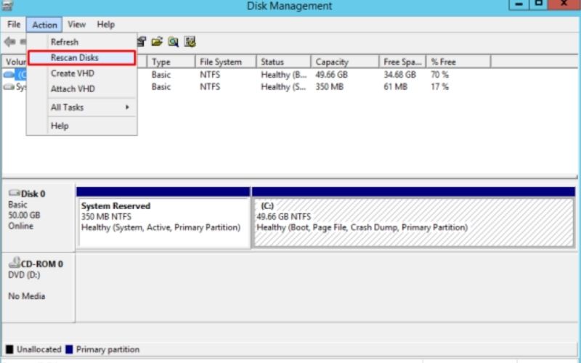This screenshot has height=363, width=581.
Task: Click the Back arrow toolbar icon
Action: coord(9,42)
